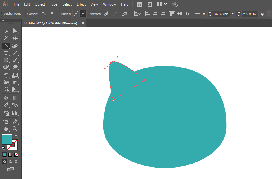Align anchors horizontal center
Screen dimensions: 272x179
155,14
